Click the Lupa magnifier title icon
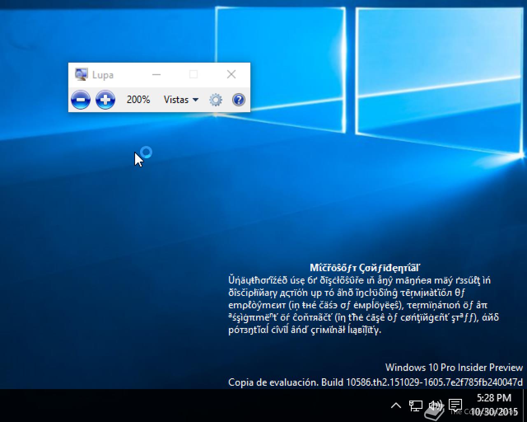The width and height of the screenshot is (527, 422). click(81, 75)
